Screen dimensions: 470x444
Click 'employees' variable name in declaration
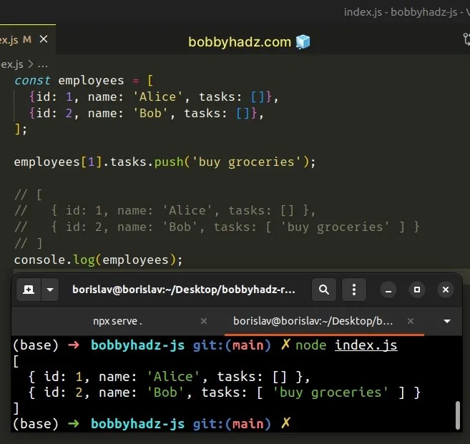pos(91,80)
